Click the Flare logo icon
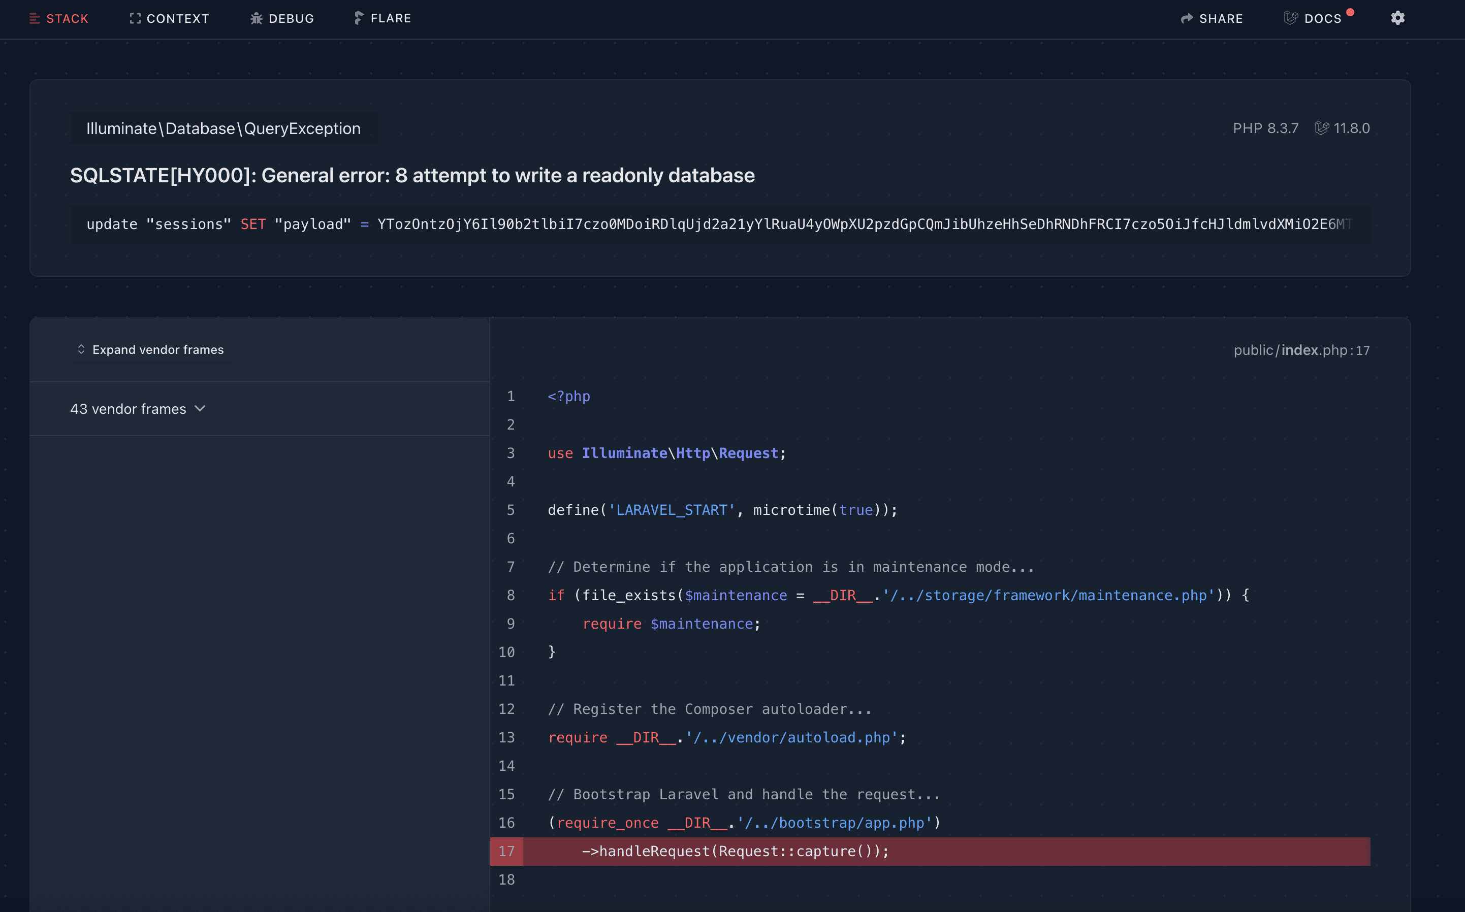Viewport: 1465px width, 912px height. click(x=359, y=18)
